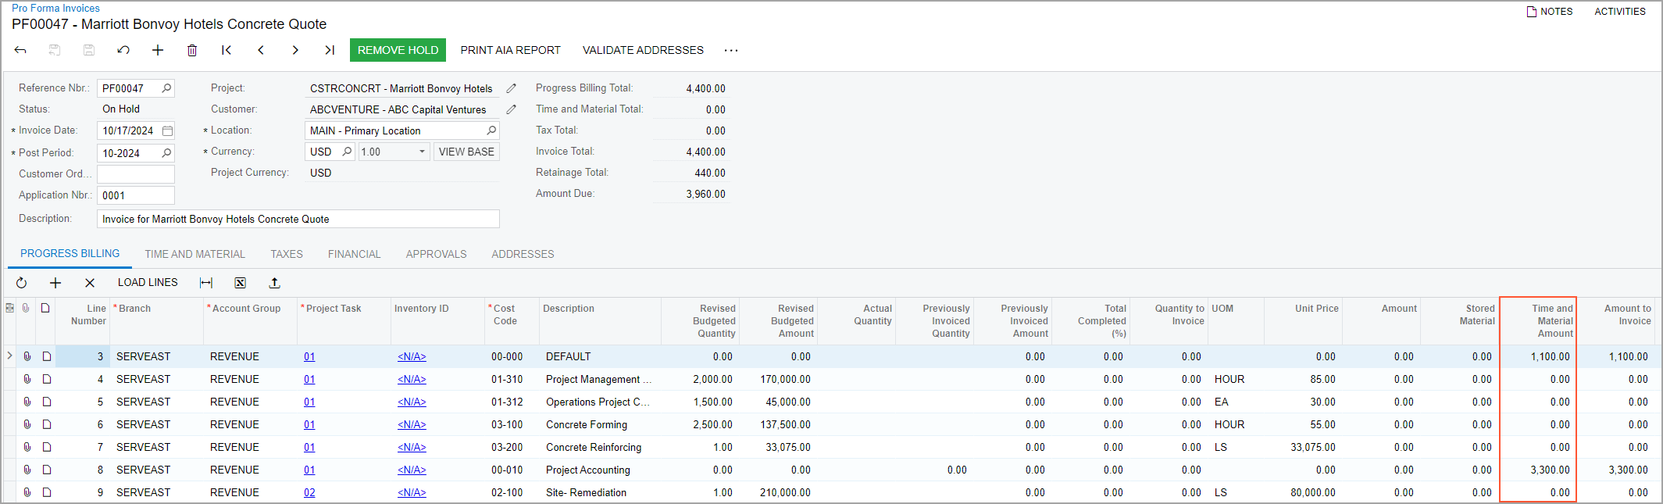Edit the Customer with pencil icon

[512, 109]
